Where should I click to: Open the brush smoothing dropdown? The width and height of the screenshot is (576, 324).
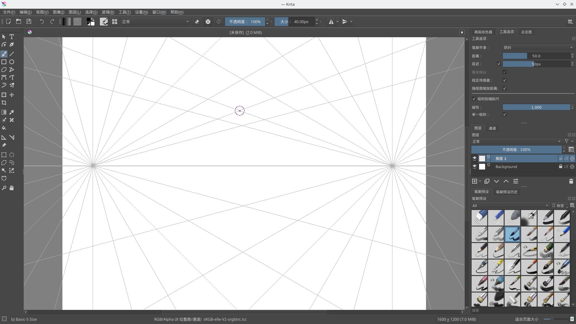click(x=538, y=48)
